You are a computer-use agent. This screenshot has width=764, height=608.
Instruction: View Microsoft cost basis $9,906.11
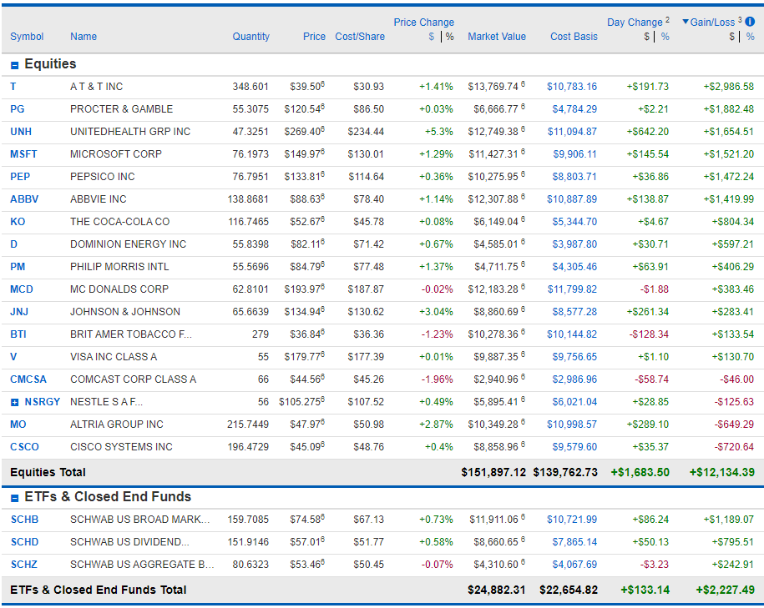[x=575, y=153]
